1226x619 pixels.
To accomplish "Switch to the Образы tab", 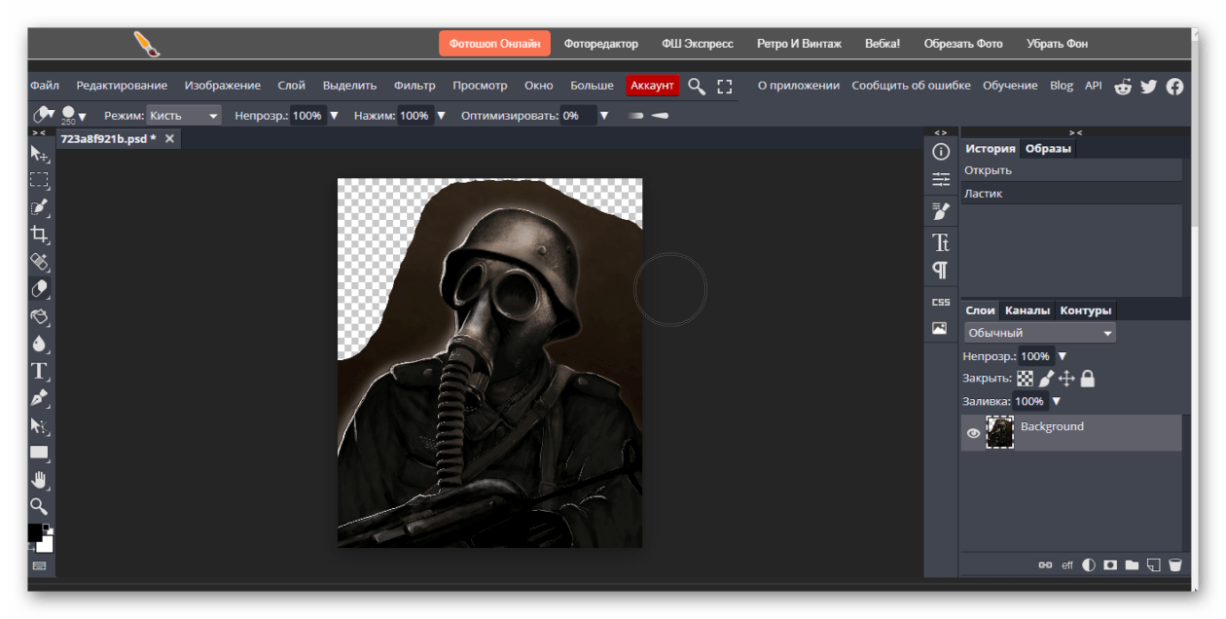I will click(x=1048, y=149).
